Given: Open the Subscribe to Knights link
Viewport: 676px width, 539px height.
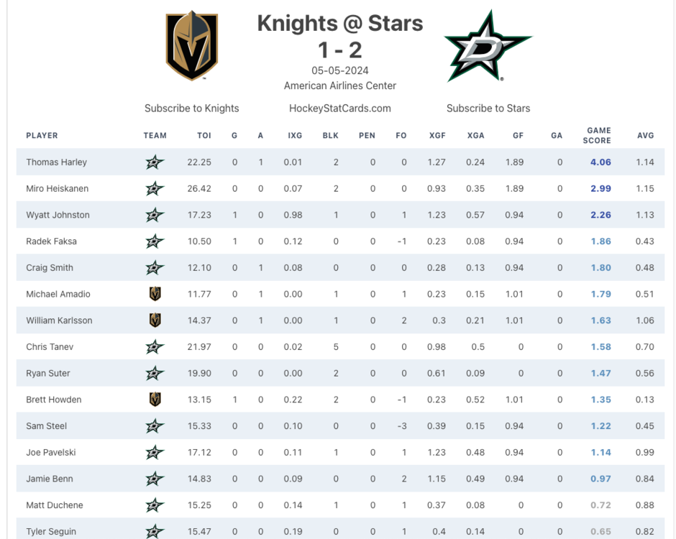Looking at the screenshot, I should (x=191, y=109).
